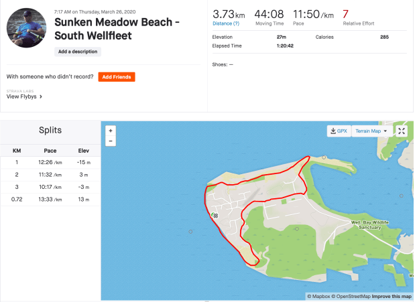The width and height of the screenshot is (415, 302).
Task: Select the KM 1 split row
Action: [x=50, y=161]
